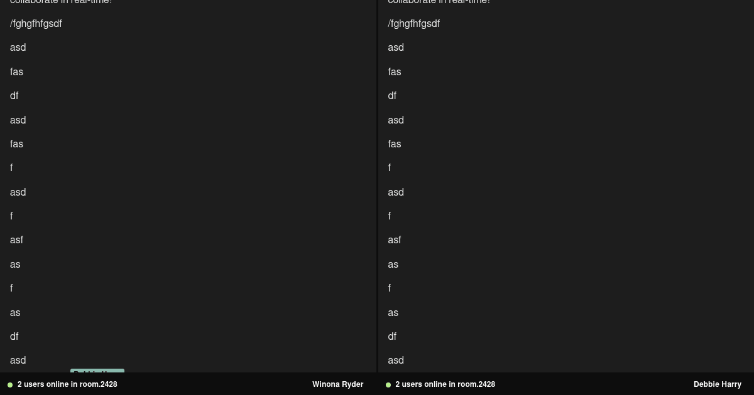This screenshot has height=395, width=754.
Task: Click the 'collaborate in real-time!' text on the right
Action: pyautogui.click(x=439, y=3)
